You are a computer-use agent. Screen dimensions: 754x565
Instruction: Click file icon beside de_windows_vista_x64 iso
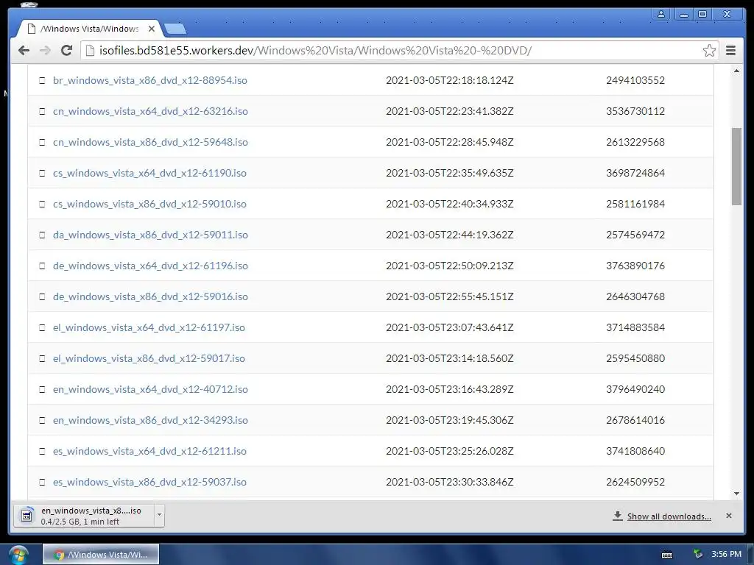42,266
